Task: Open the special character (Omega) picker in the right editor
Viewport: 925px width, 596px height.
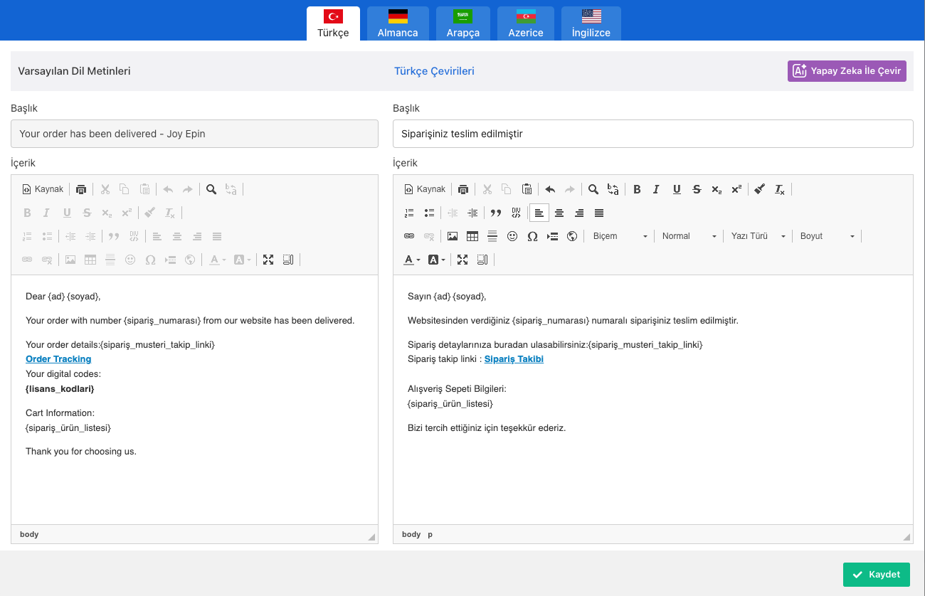Action: click(x=532, y=236)
